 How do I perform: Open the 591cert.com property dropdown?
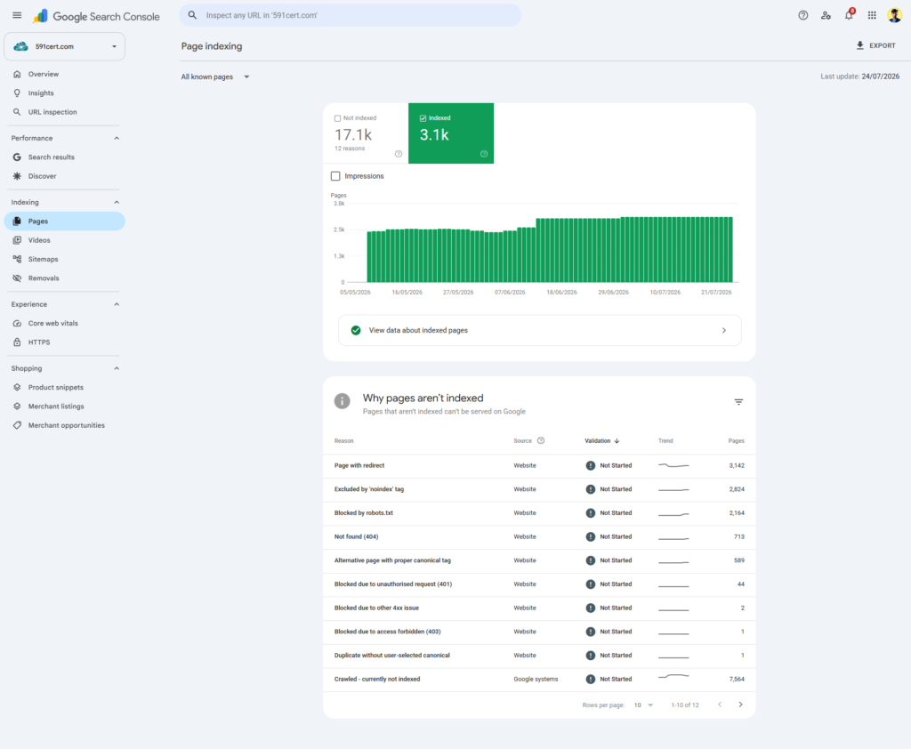tap(64, 46)
